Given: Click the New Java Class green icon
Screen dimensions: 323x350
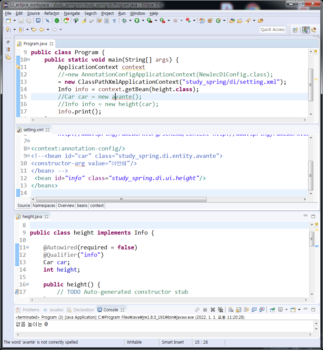Looking at the screenshot, I should click(x=218, y=21).
